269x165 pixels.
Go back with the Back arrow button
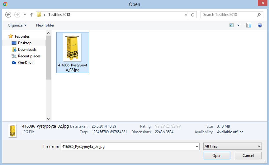8,15
